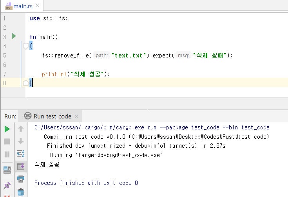The image size is (288, 197).
Task: Click the Up the Stack Trace arrow
Action: (x=21, y=129)
